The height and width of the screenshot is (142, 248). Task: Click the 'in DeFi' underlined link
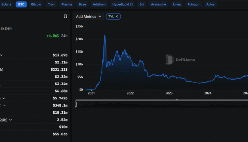click(x=6, y=28)
